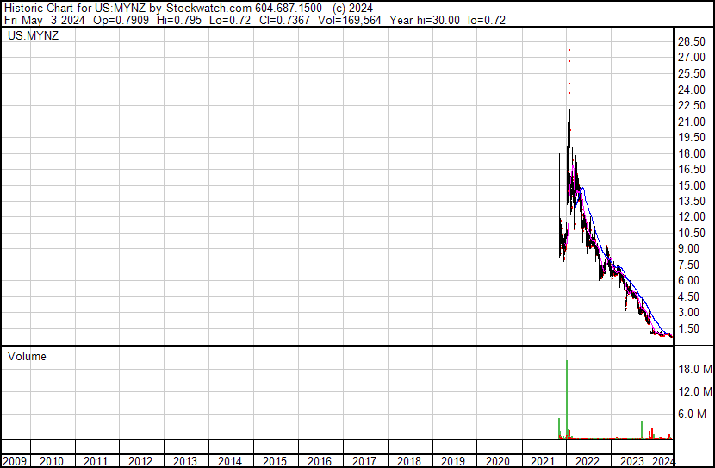Select the 2020 year on time axis
The width and height of the screenshot is (715, 468).
(498, 461)
